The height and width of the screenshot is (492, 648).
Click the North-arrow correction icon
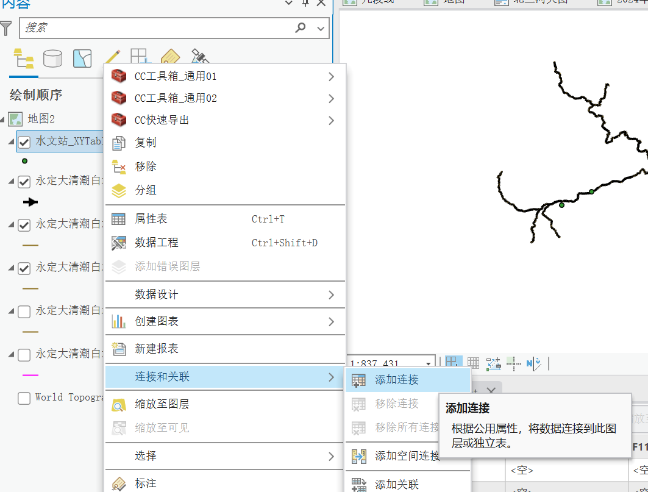tap(534, 363)
